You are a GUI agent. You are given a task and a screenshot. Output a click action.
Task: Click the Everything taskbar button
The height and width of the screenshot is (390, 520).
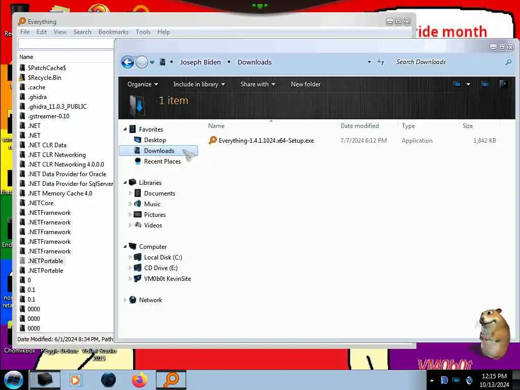click(171, 380)
